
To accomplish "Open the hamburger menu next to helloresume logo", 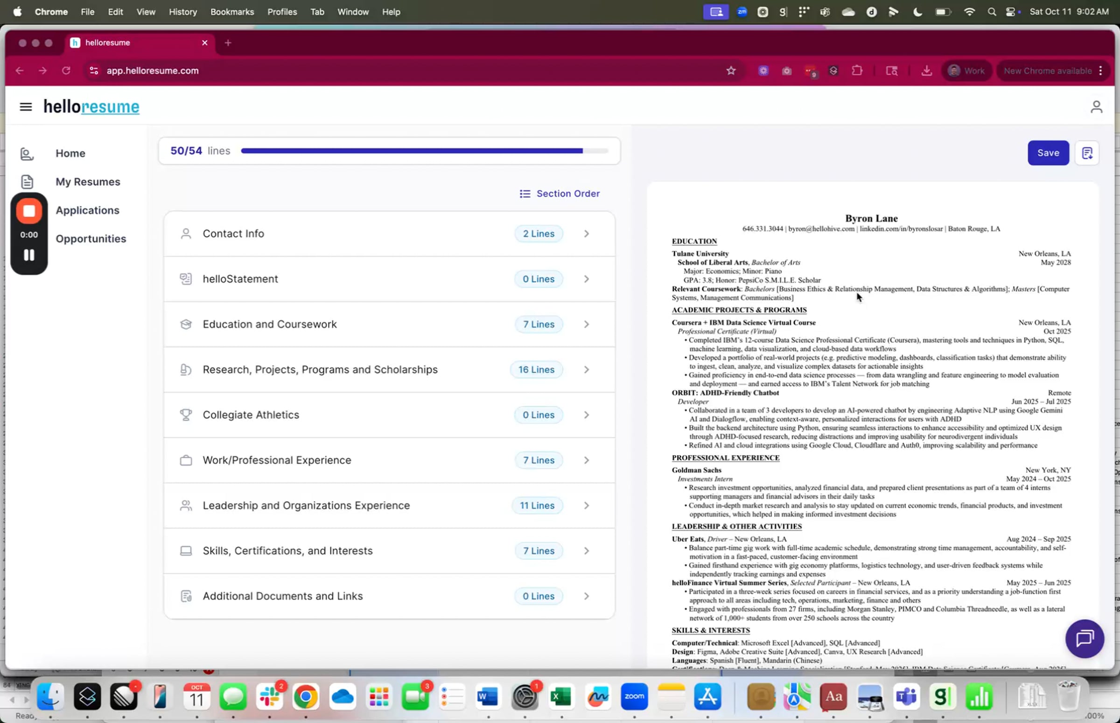I will 26,107.
